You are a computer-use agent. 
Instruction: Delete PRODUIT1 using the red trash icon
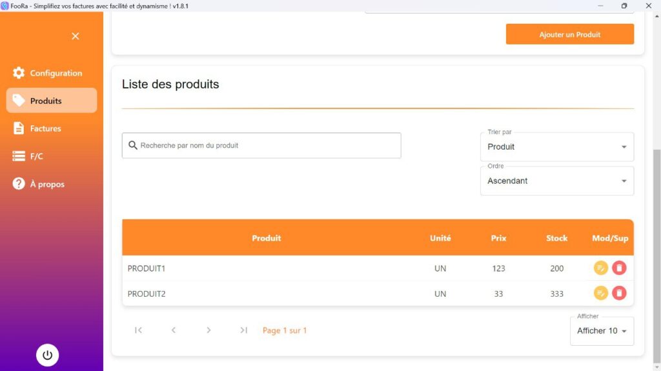(619, 268)
